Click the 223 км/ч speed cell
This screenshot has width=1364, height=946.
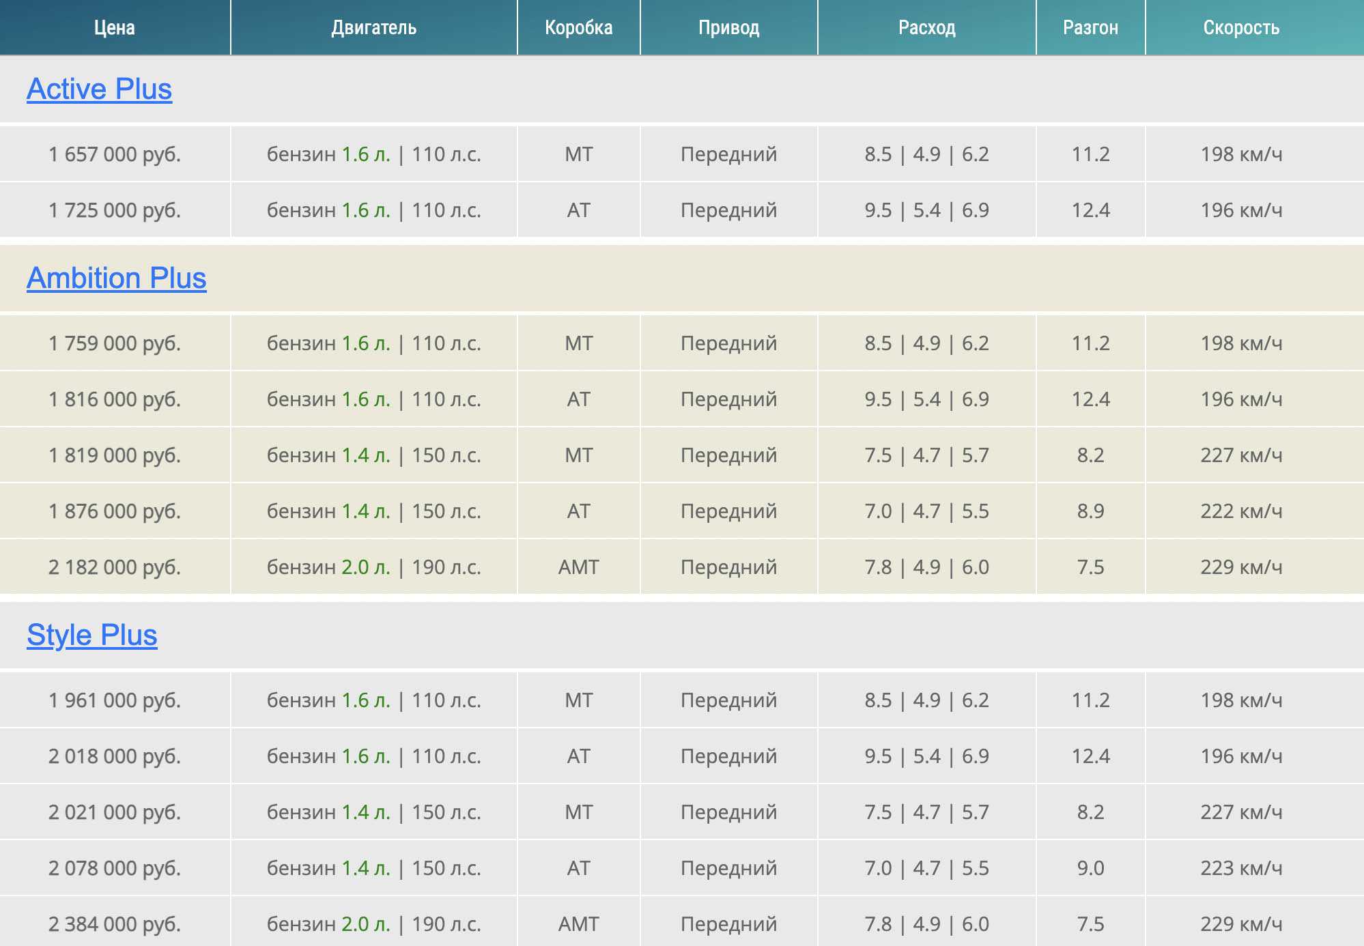click(x=1240, y=868)
